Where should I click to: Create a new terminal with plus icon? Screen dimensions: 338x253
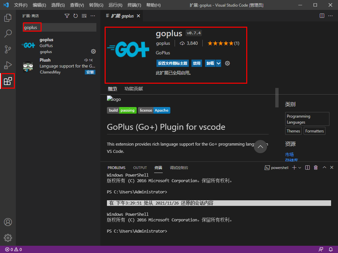294,168
